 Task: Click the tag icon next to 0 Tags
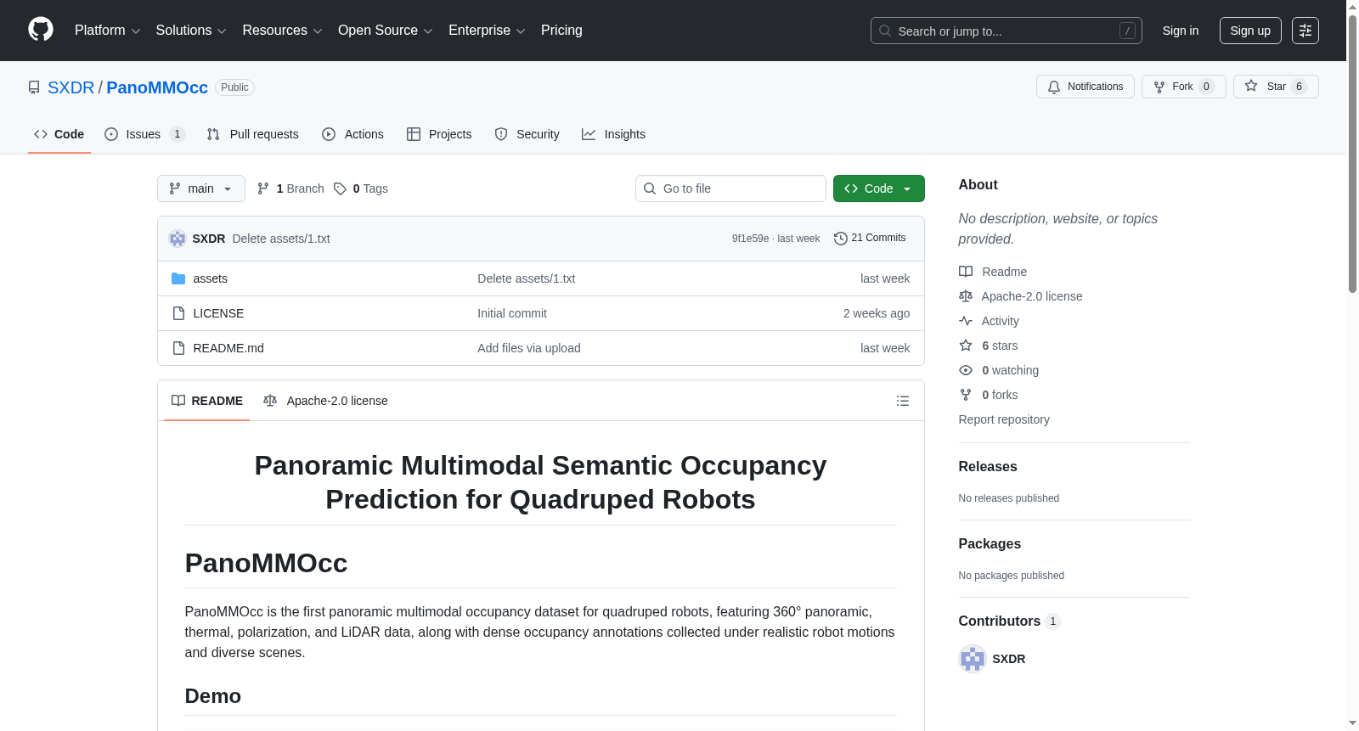pyautogui.click(x=340, y=188)
